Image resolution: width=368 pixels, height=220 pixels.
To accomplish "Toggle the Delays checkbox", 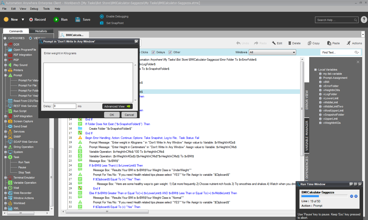I will point(153,52).
